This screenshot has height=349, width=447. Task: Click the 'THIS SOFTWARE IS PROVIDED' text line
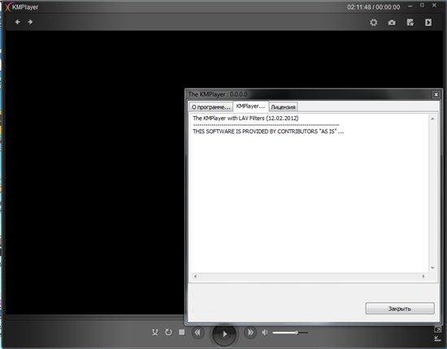pos(268,131)
